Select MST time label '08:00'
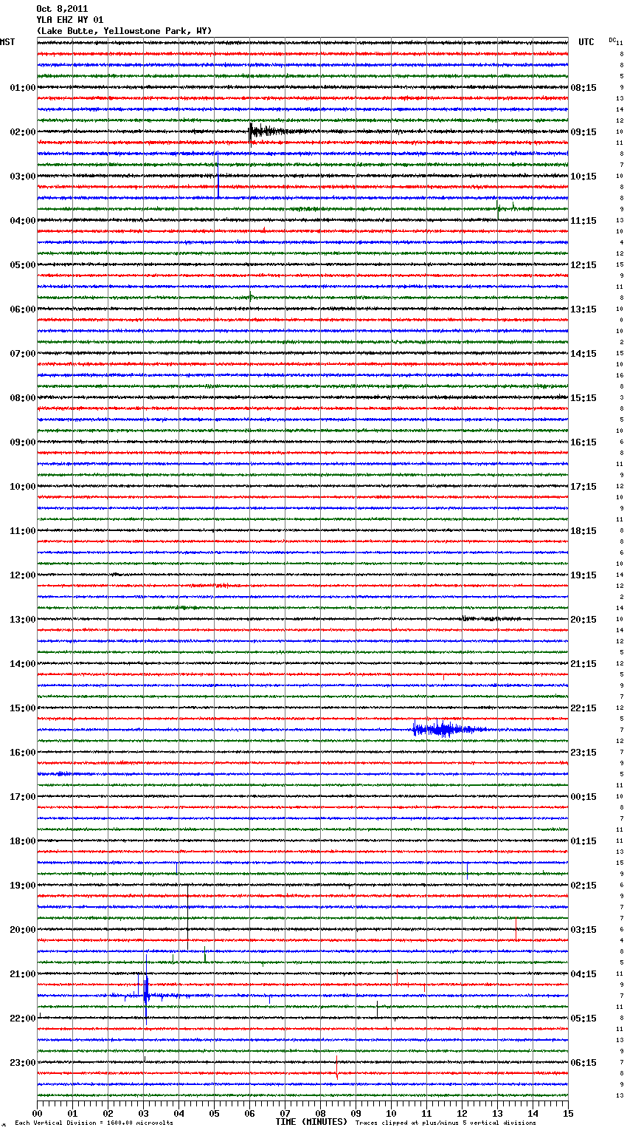 tap(22, 398)
